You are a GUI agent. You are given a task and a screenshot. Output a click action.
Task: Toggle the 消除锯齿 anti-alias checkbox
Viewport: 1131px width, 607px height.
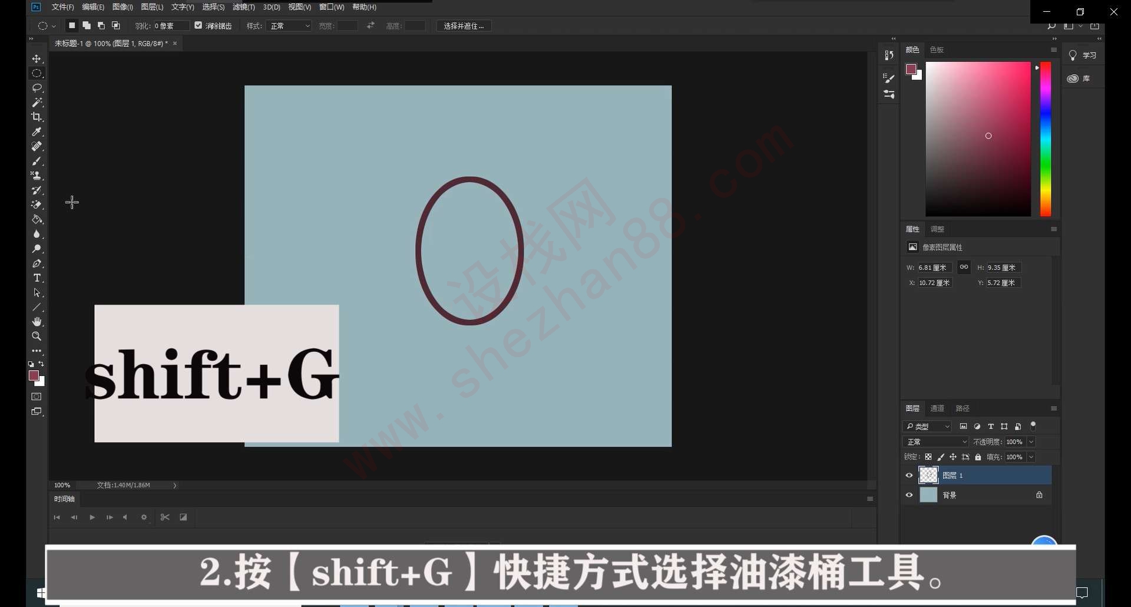198,25
